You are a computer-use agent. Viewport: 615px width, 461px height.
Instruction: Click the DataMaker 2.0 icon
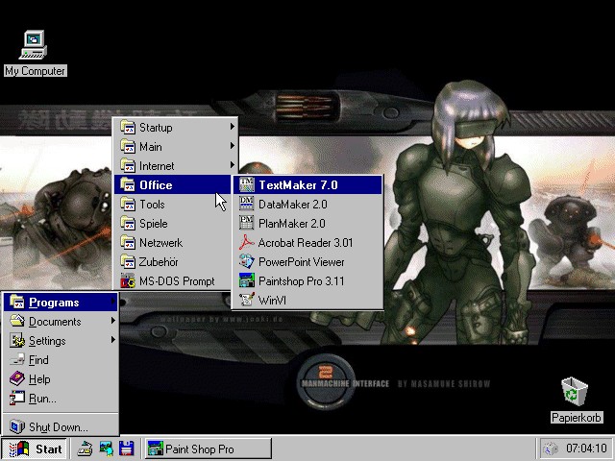click(x=246, y=204)
